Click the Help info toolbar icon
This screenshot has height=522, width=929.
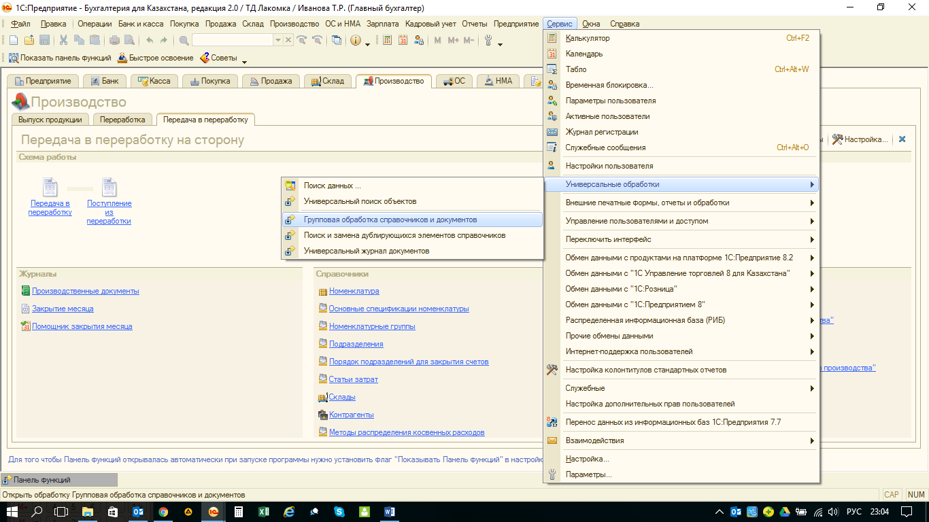(356, 40)
